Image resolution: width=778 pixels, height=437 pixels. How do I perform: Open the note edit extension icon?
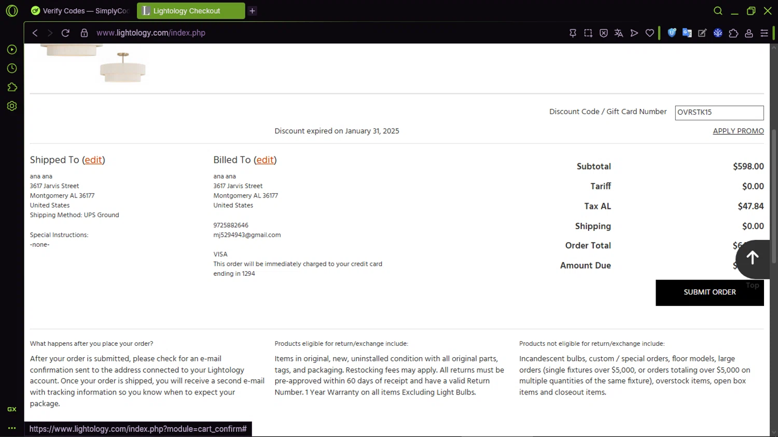(x=702, y=33)
